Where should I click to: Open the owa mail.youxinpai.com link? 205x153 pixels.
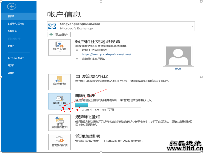click(x=106, y=54)
